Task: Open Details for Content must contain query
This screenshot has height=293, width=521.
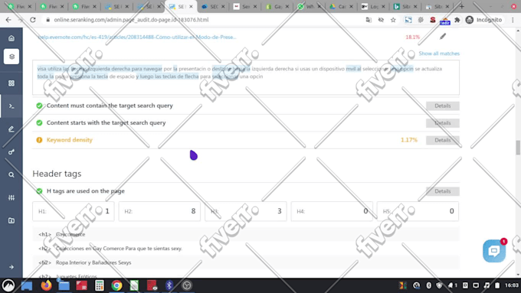Action: pyautogui.click(x=443, y=106)
